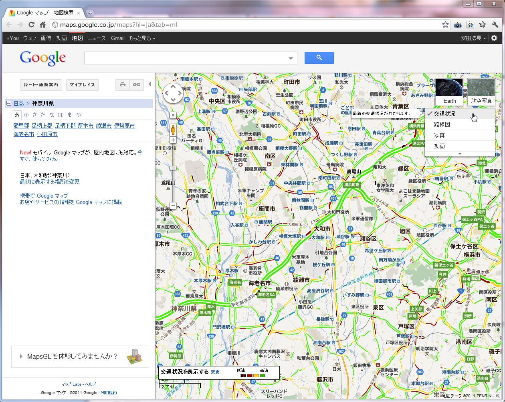
Task: Expand the MapsGL promo disclosure triangle
Action: coord(21,356)
